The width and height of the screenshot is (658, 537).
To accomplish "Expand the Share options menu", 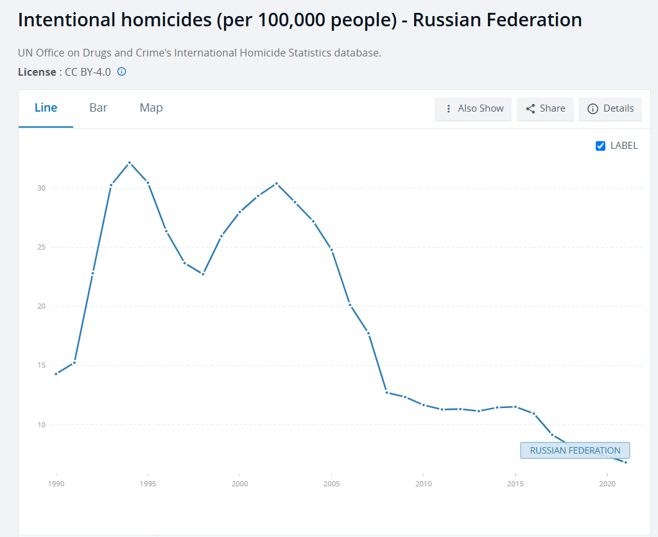I will point(545,108).
